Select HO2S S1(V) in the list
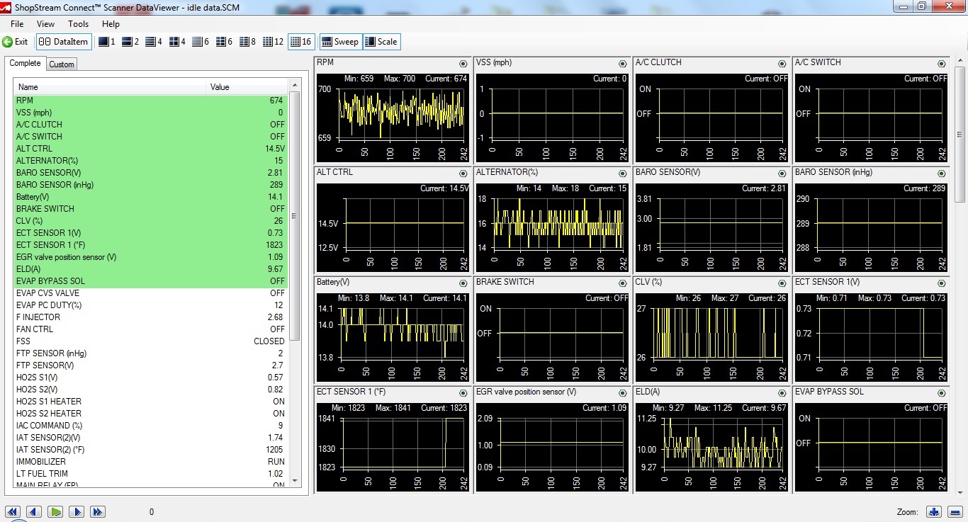The image size is (968, 522). click(x=150, y=378)
